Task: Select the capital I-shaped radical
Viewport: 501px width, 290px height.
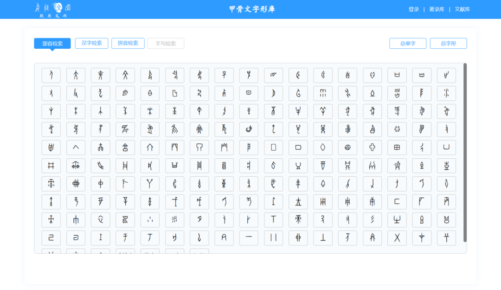Action: coord(100,238)
